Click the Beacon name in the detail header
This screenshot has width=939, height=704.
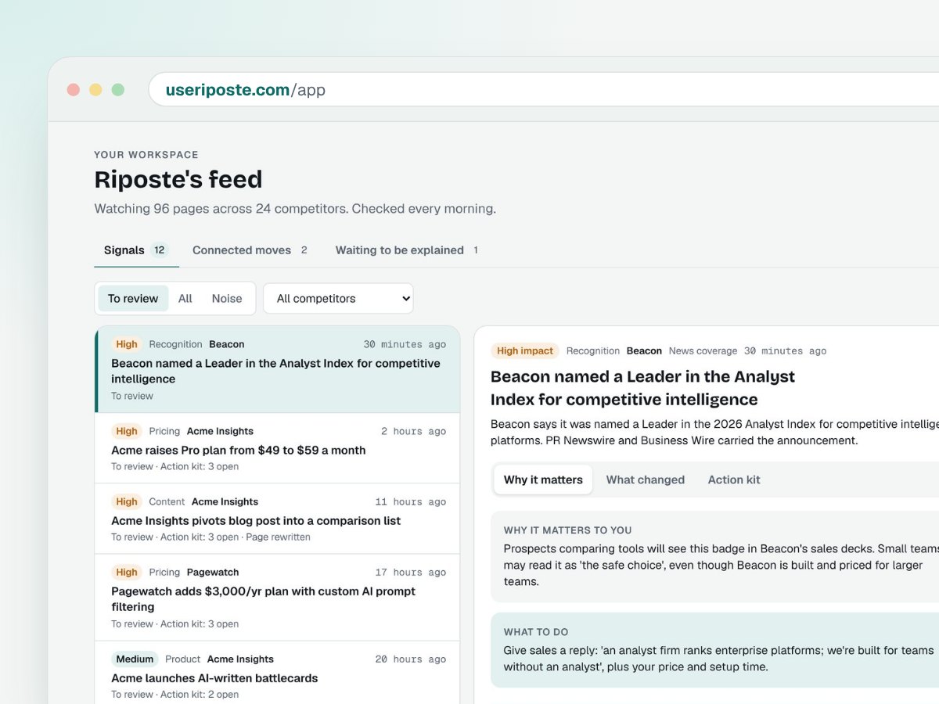click(x=644, y=351)
